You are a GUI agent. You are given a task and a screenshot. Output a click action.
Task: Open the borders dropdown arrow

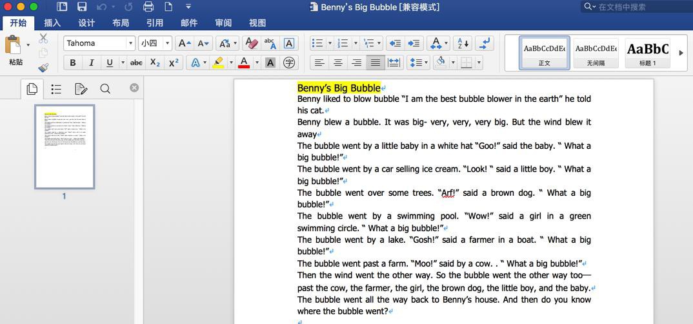click(x=479, y=62)
